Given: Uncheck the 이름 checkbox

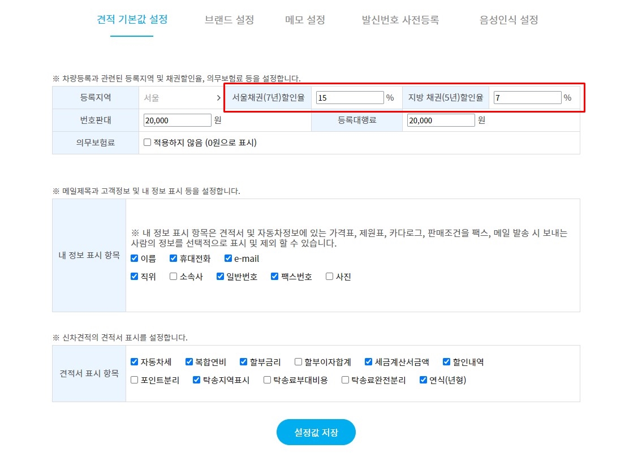Looking at the screenshot, I should [x=134, y=258].
